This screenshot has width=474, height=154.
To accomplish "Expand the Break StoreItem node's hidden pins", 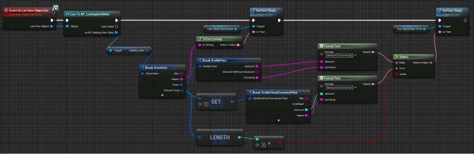I will coord(162,95).
